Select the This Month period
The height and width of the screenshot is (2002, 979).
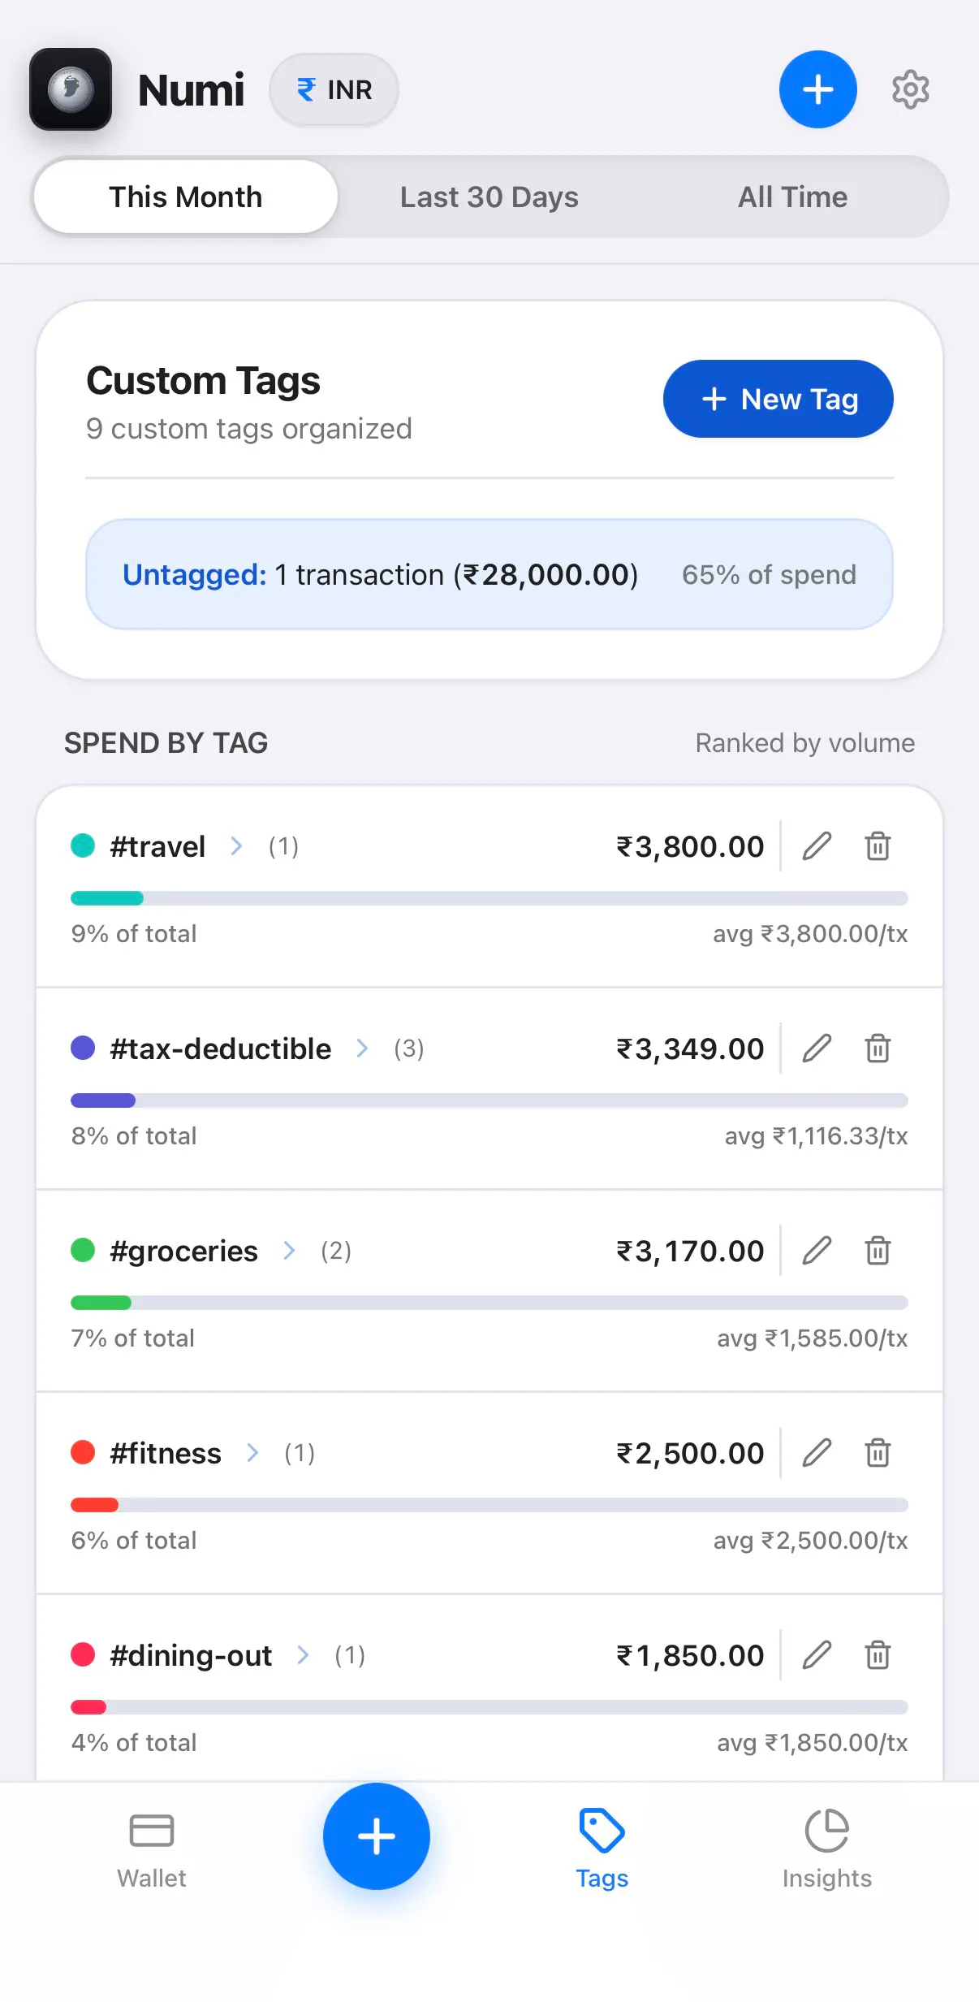[x=186, y=197]
